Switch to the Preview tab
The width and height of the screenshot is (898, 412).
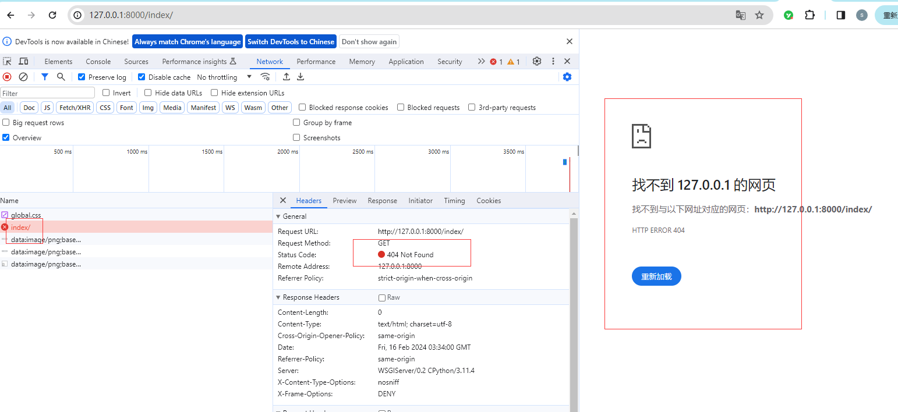click(345, 200)
